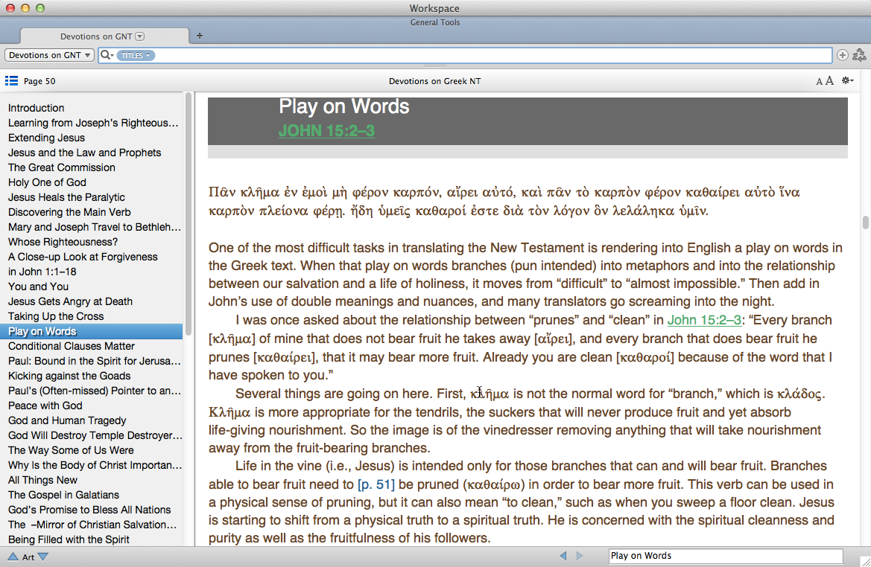
Task: Open the JOHN 15:2–3 heading link
Action: (326, 130)
